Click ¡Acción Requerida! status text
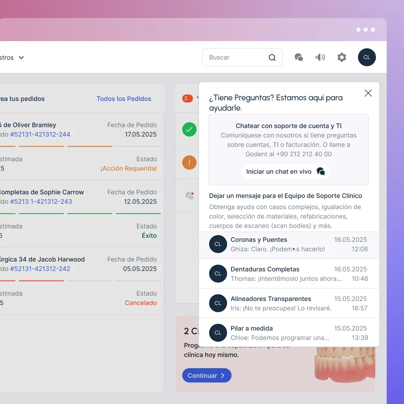The image size is (404, 404). point(128,168)
